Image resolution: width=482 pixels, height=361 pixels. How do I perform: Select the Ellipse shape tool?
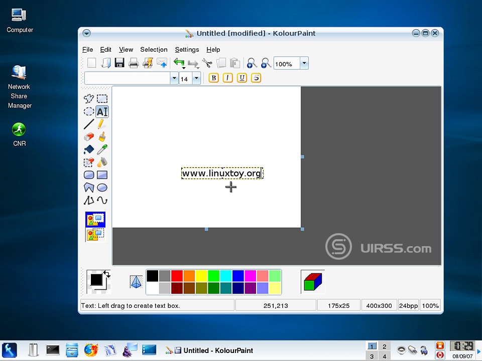point(102,188)
